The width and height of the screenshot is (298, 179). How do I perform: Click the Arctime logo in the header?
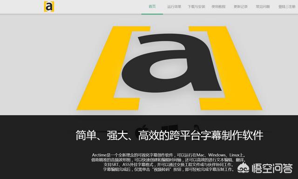click(x=49, y=7)
